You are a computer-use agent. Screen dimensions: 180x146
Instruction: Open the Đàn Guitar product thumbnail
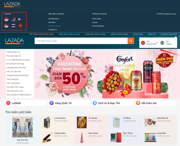click(x=82, y=138)
